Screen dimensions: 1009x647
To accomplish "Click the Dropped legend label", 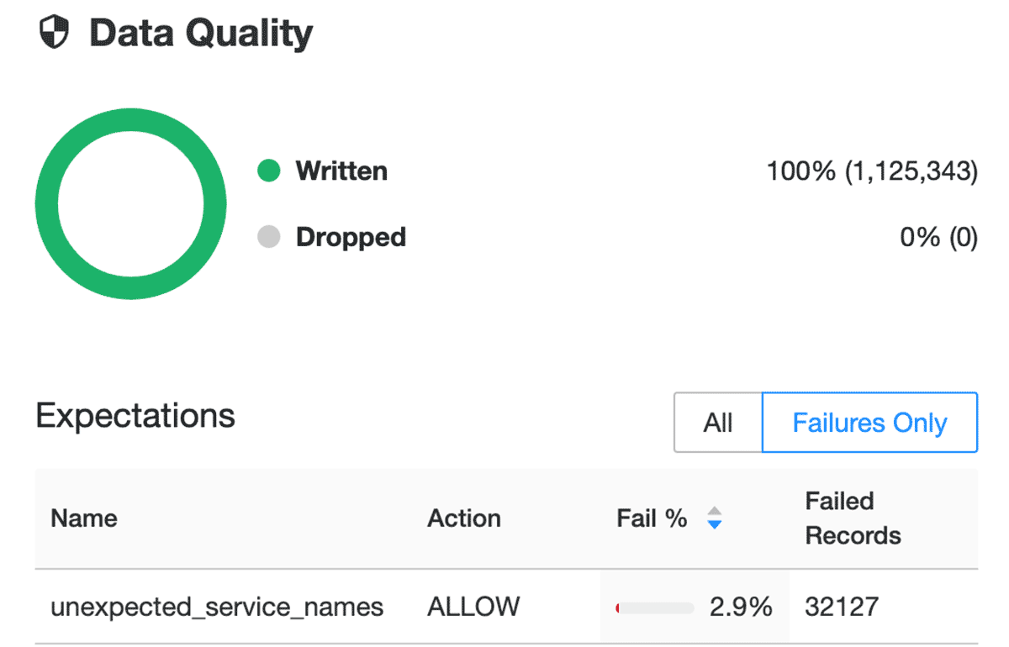I will click(351, 238).
